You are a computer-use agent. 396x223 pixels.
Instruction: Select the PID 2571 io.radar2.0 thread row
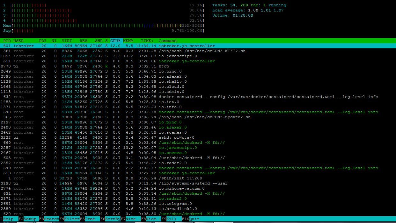[x=198, y=199]
